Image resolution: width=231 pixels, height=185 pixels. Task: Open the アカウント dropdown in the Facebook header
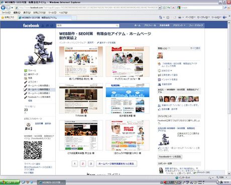pyautogui.click(x=179, y=25)
